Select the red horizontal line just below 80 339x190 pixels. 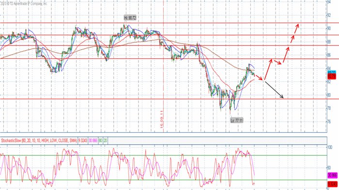point(164,99)
